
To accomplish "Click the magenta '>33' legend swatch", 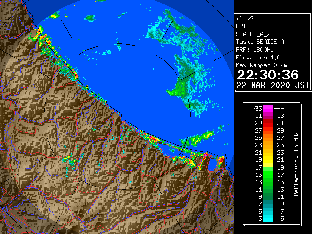I will tap(268, 108).
